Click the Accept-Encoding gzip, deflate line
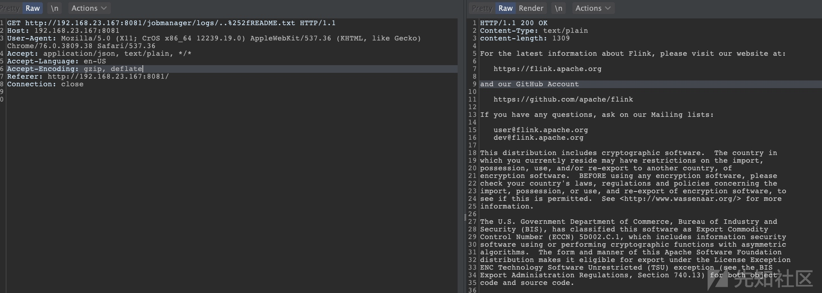822x293 pixels. click(x=75, y=69)
